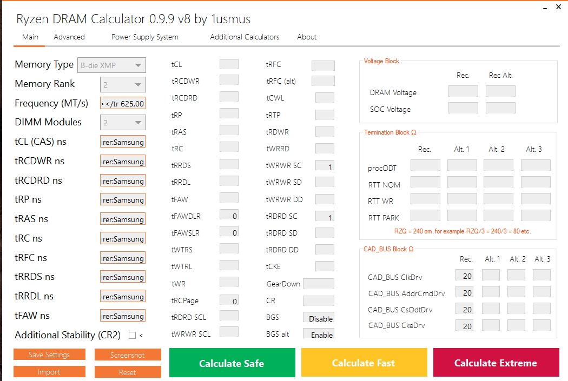Click the tFAWDLR value field

tap(229, 215)
